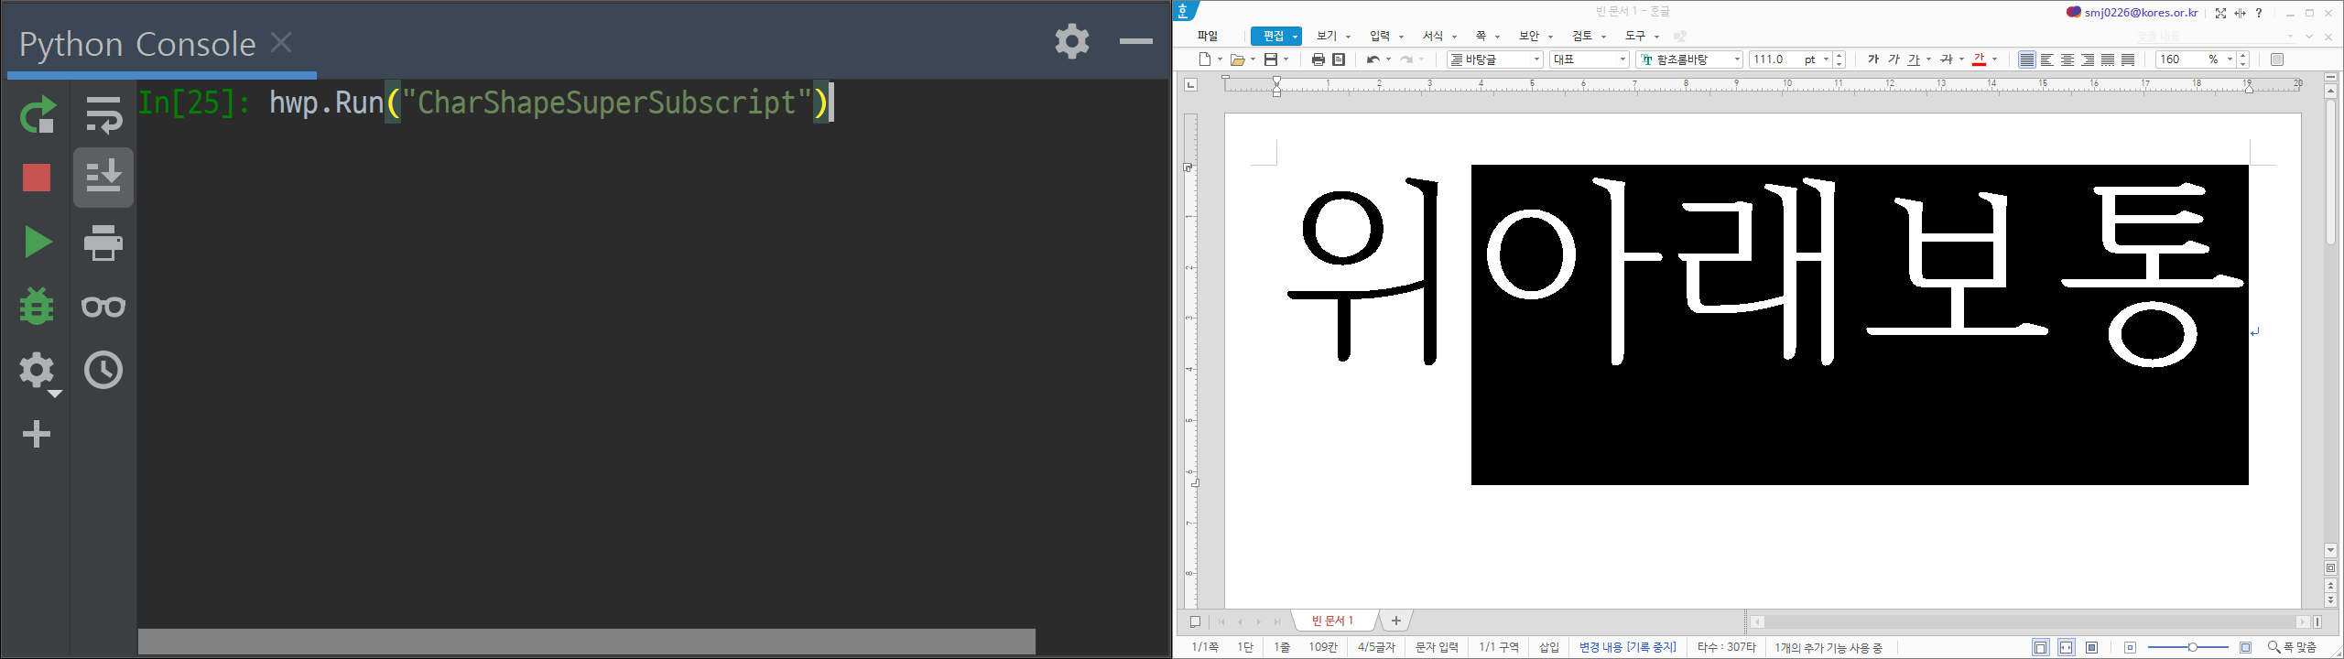Center-align the paragraph
This screenshot has width=2344, height=659.
pos(2067,59)
